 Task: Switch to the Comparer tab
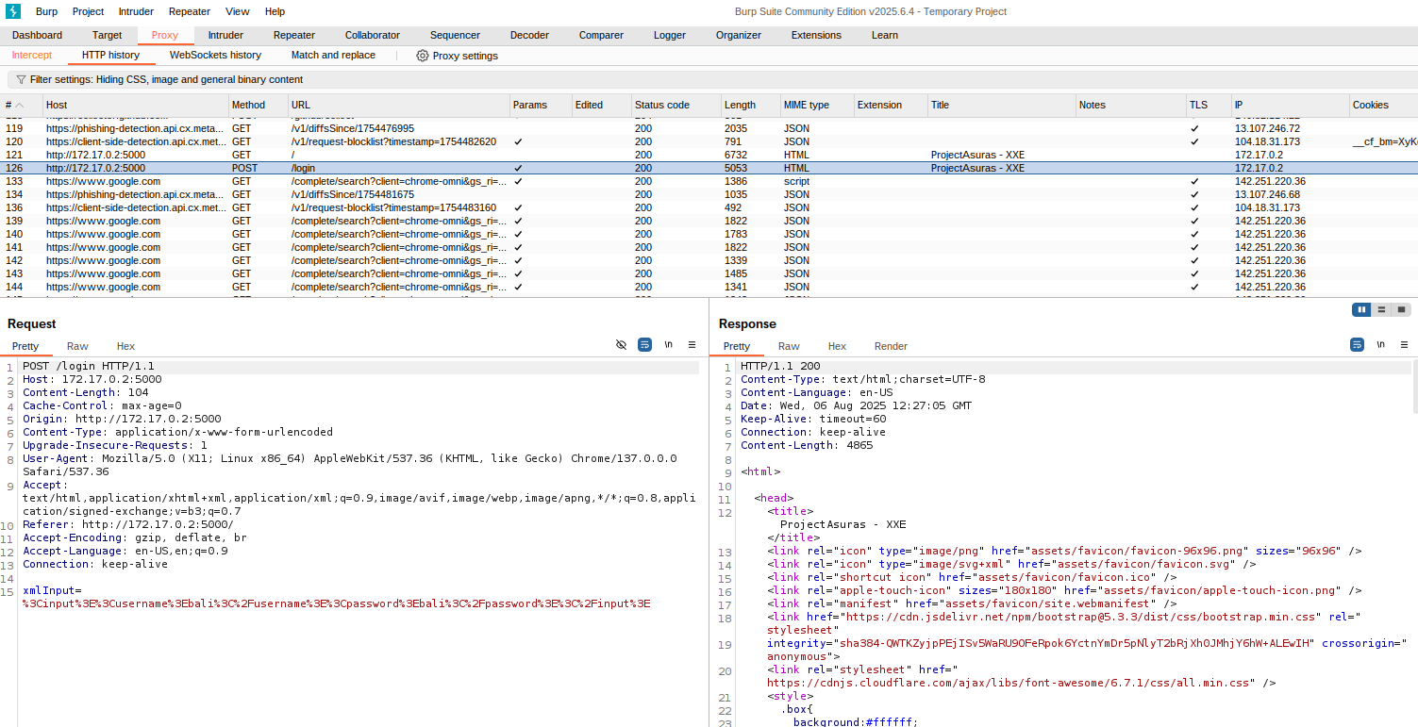[601, 35]
